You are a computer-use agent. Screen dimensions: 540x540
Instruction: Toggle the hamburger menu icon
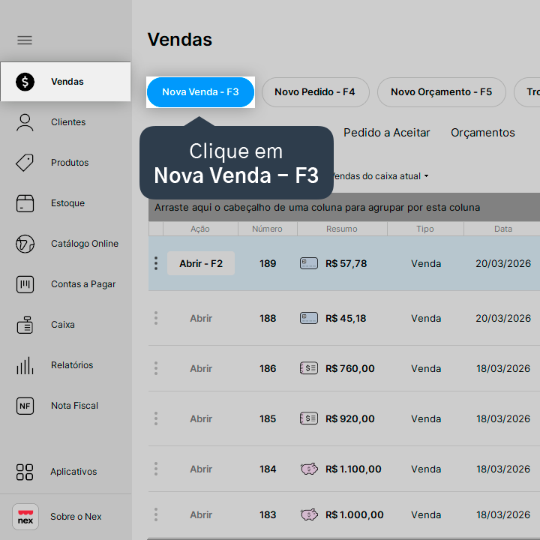point(25,40)
